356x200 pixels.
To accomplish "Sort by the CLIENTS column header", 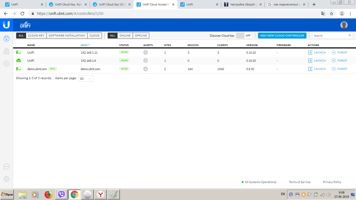I will [x=223, y=45].
